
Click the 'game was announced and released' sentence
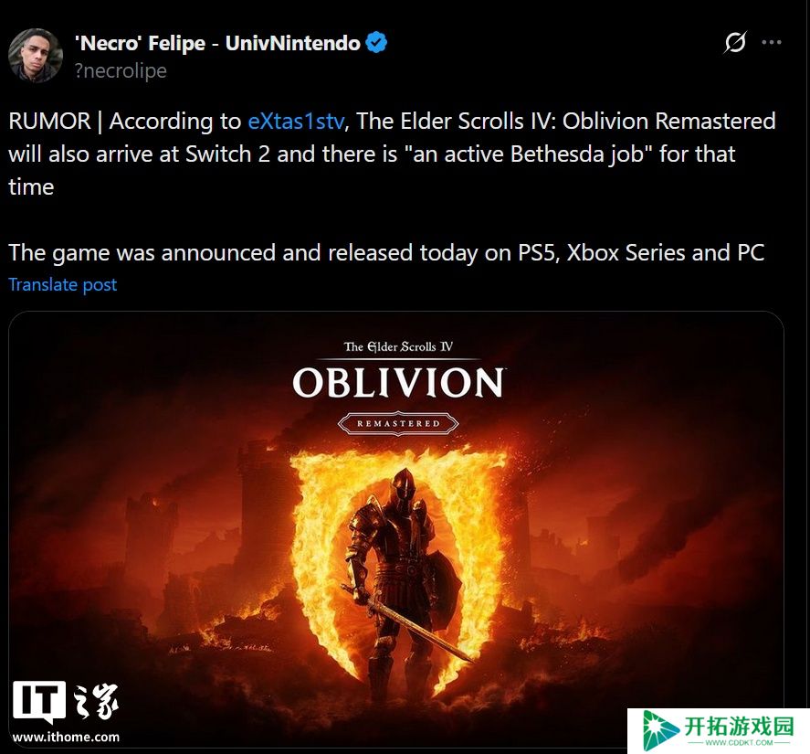coord(386,253)
